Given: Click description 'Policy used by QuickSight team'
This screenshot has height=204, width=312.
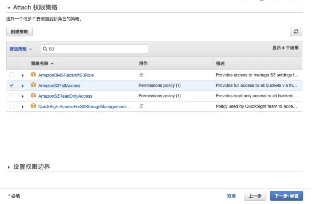Looking at the screenshot, I should point(256,107).
